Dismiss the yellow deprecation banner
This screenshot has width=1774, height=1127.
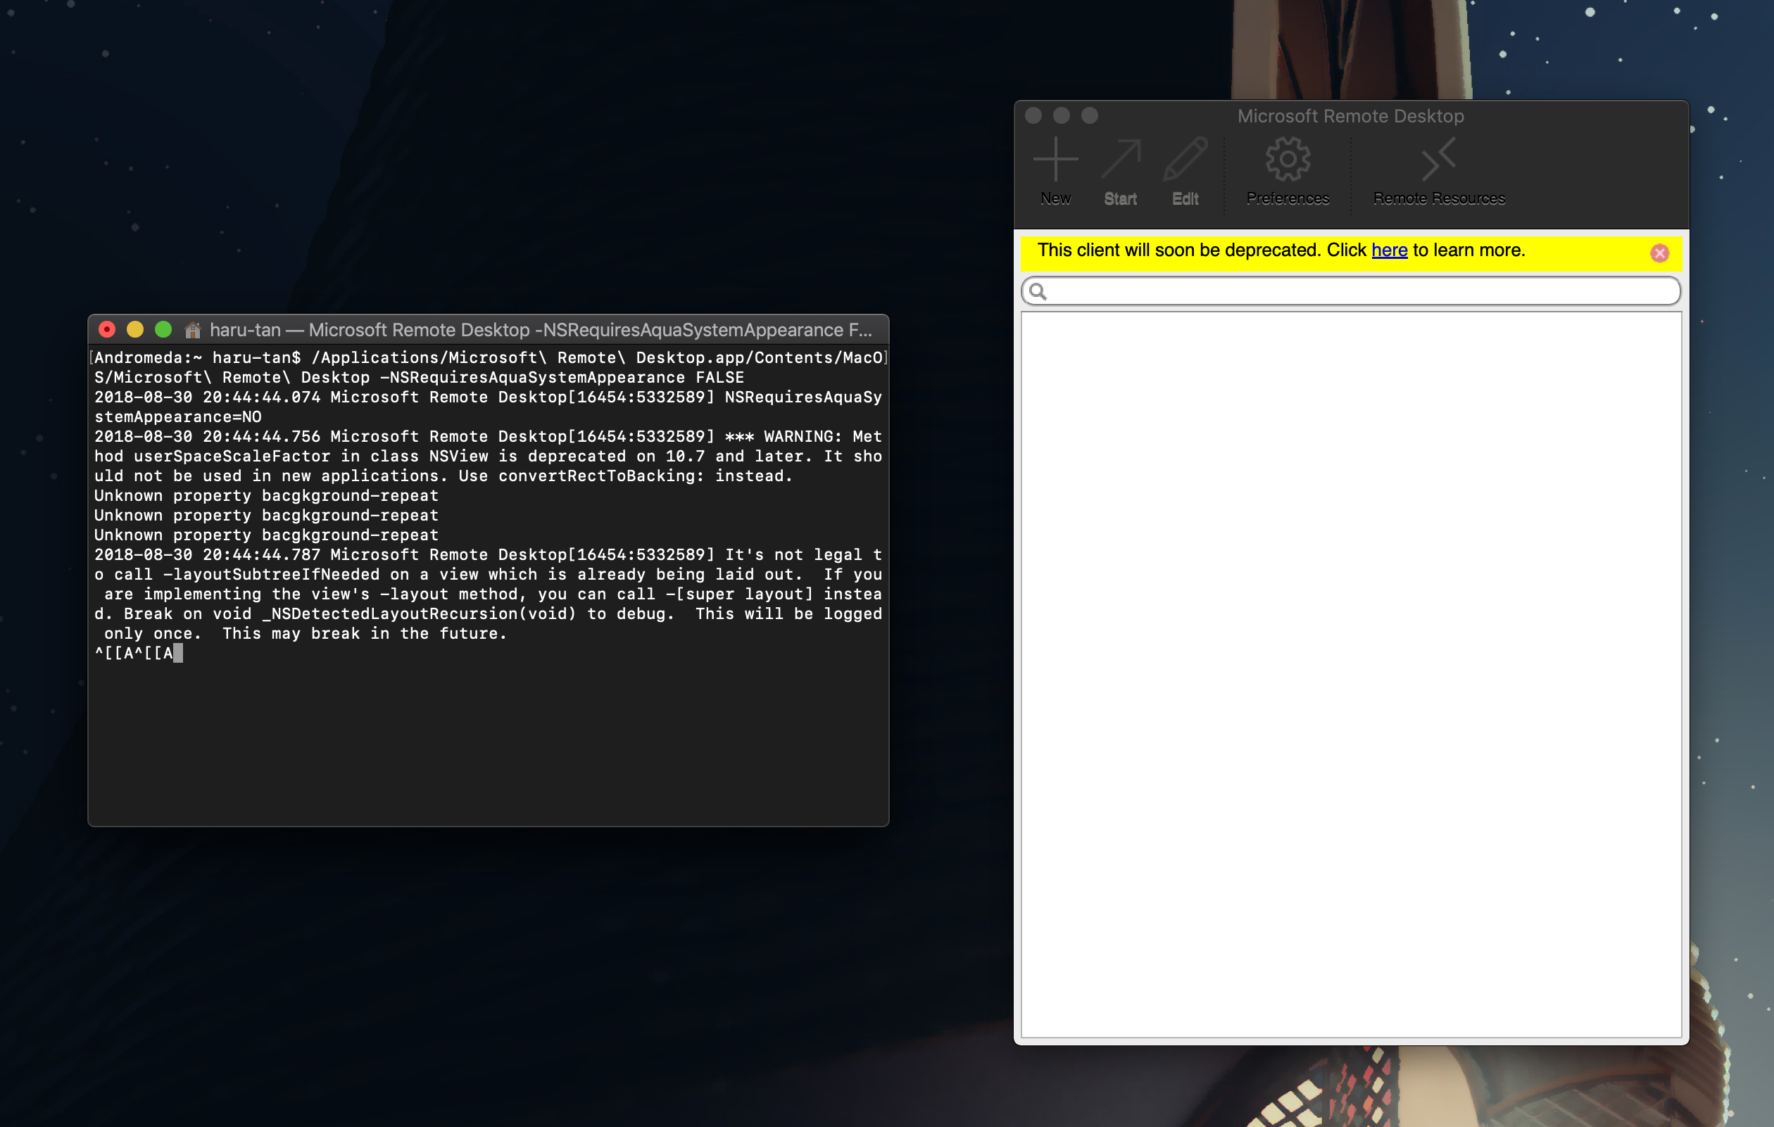tap(1659, 253)
